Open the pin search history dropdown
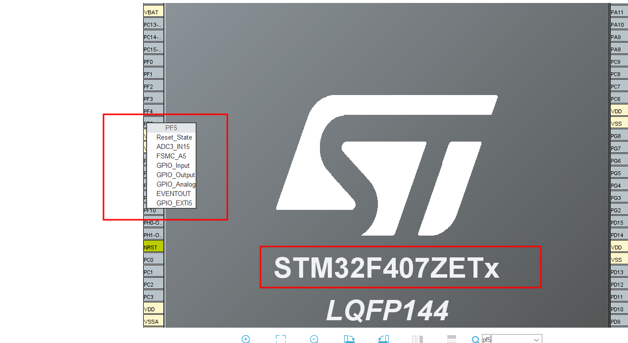The image size is (628, 343). (x=536, y=340)
